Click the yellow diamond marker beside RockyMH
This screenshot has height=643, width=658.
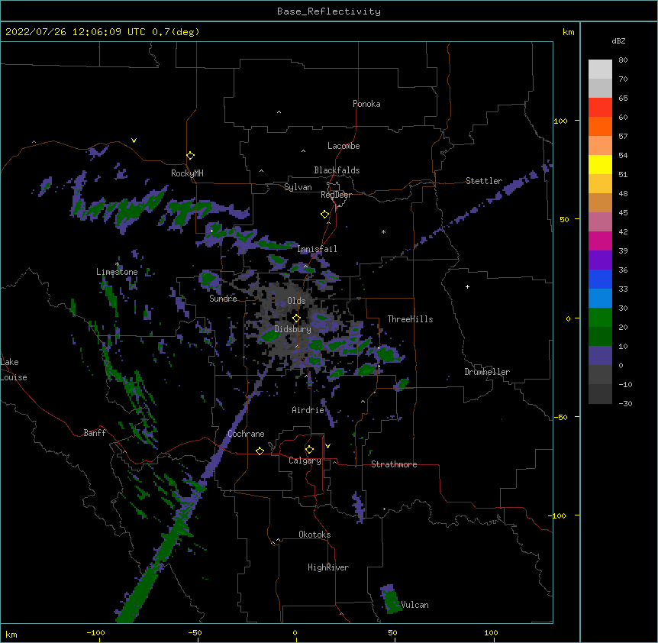[191, 156]
